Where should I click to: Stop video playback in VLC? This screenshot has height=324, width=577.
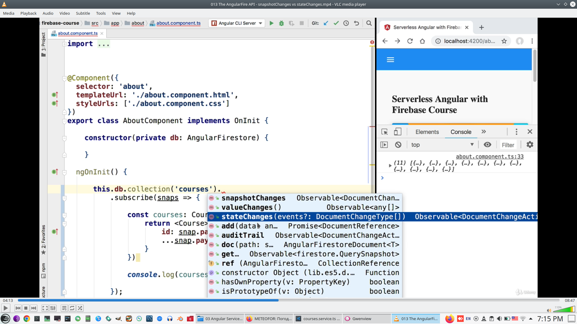coord(26,308)
